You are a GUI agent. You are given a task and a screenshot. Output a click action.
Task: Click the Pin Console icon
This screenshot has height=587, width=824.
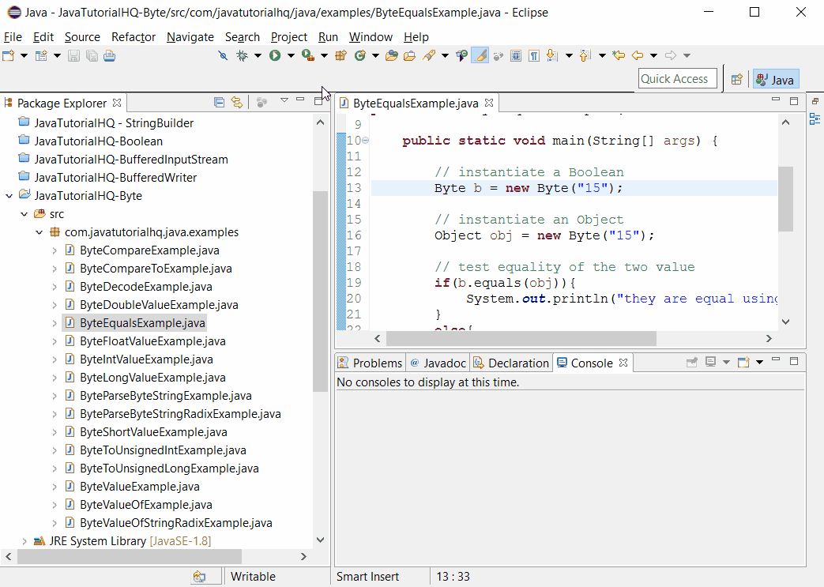[692, 362]
